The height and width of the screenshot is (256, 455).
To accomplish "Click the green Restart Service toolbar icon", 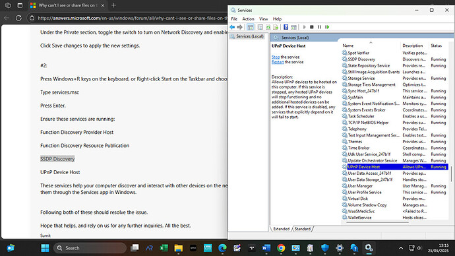I will (x=327, y=27).
